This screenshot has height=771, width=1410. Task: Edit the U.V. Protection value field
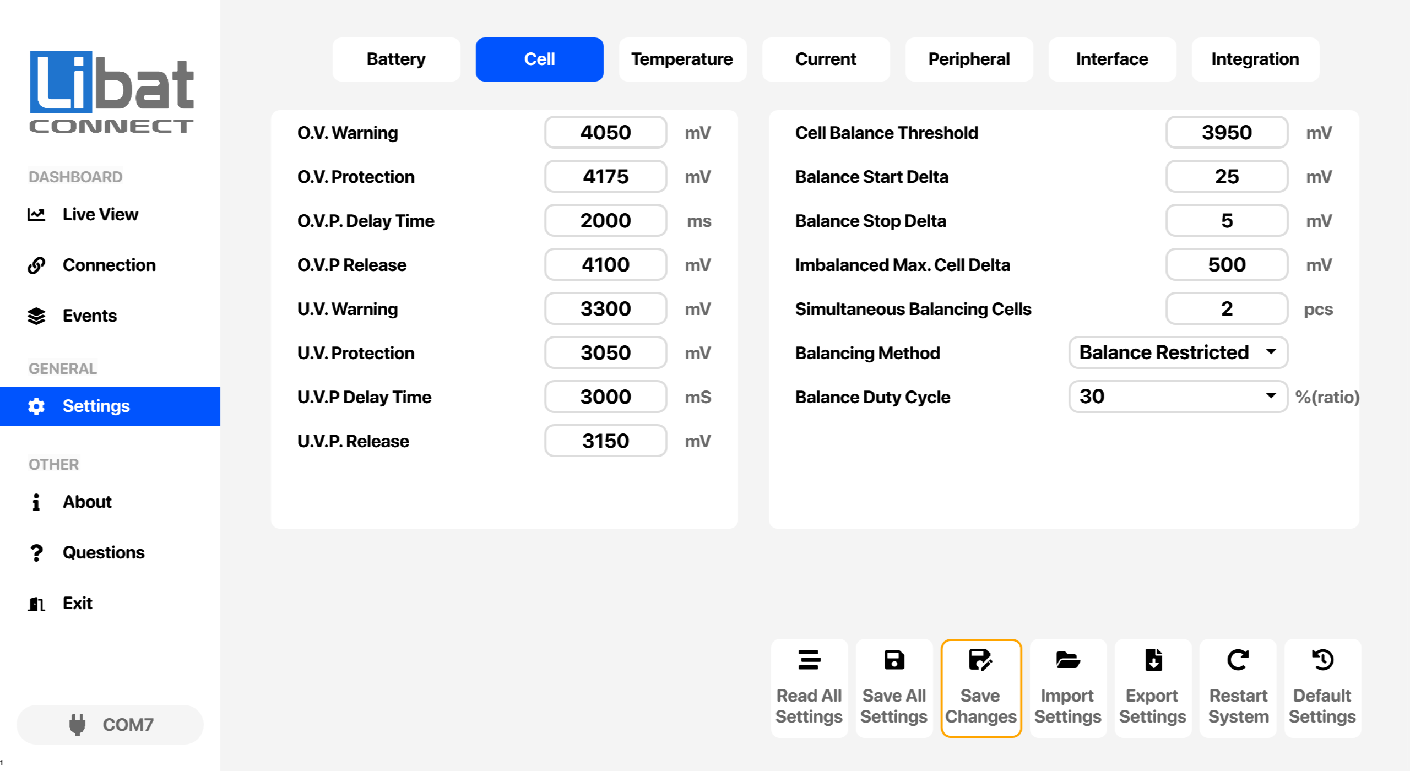(x=605, y=352)
